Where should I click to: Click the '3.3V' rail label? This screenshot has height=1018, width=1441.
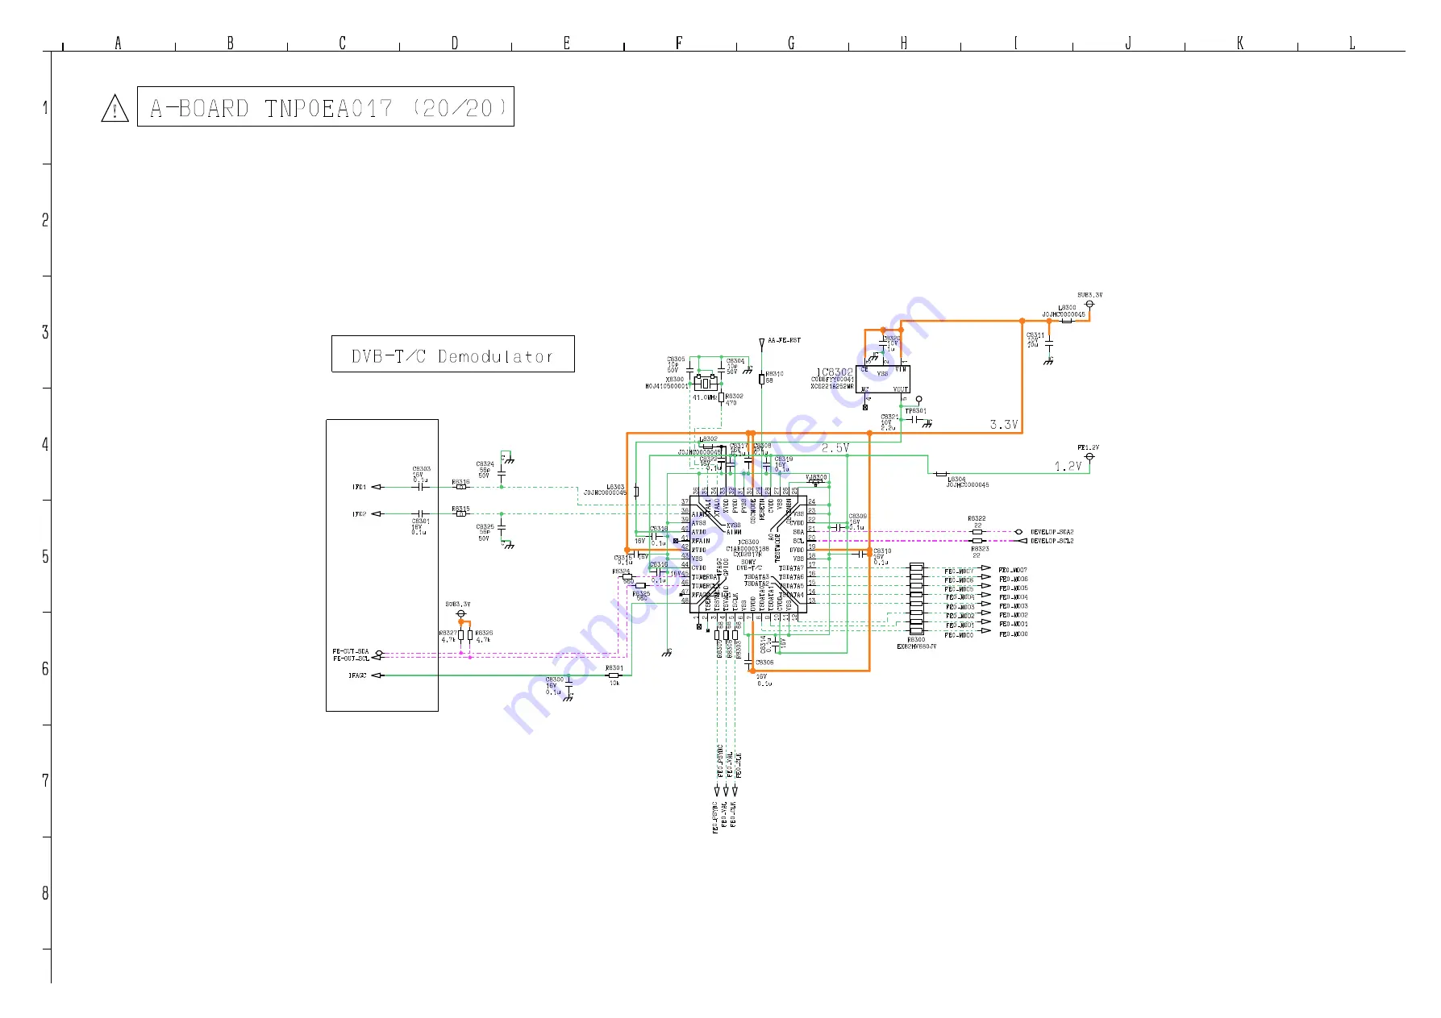pos(1004,424)
